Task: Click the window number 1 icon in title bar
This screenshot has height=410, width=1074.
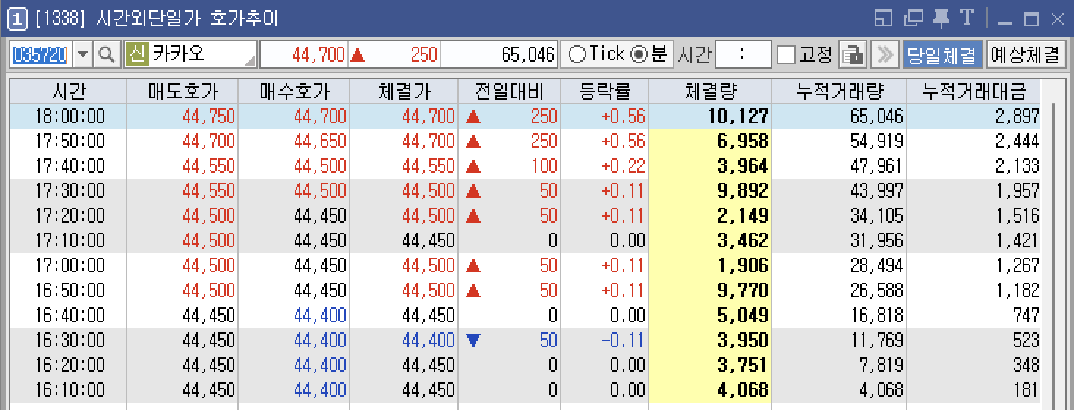Action: coord(17,19)
